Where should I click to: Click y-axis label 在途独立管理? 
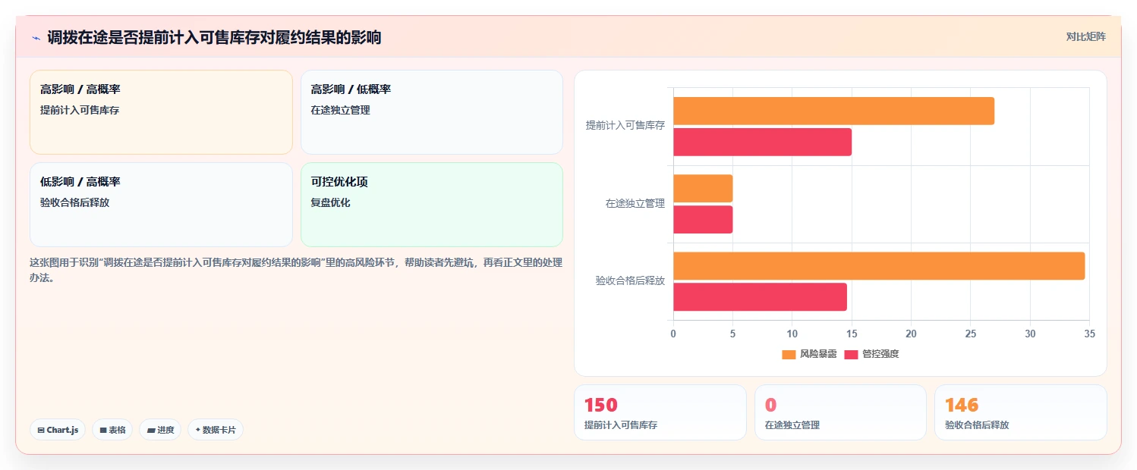(635, 204)
